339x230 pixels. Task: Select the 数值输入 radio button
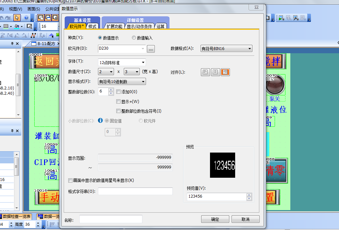click(134, 38)
